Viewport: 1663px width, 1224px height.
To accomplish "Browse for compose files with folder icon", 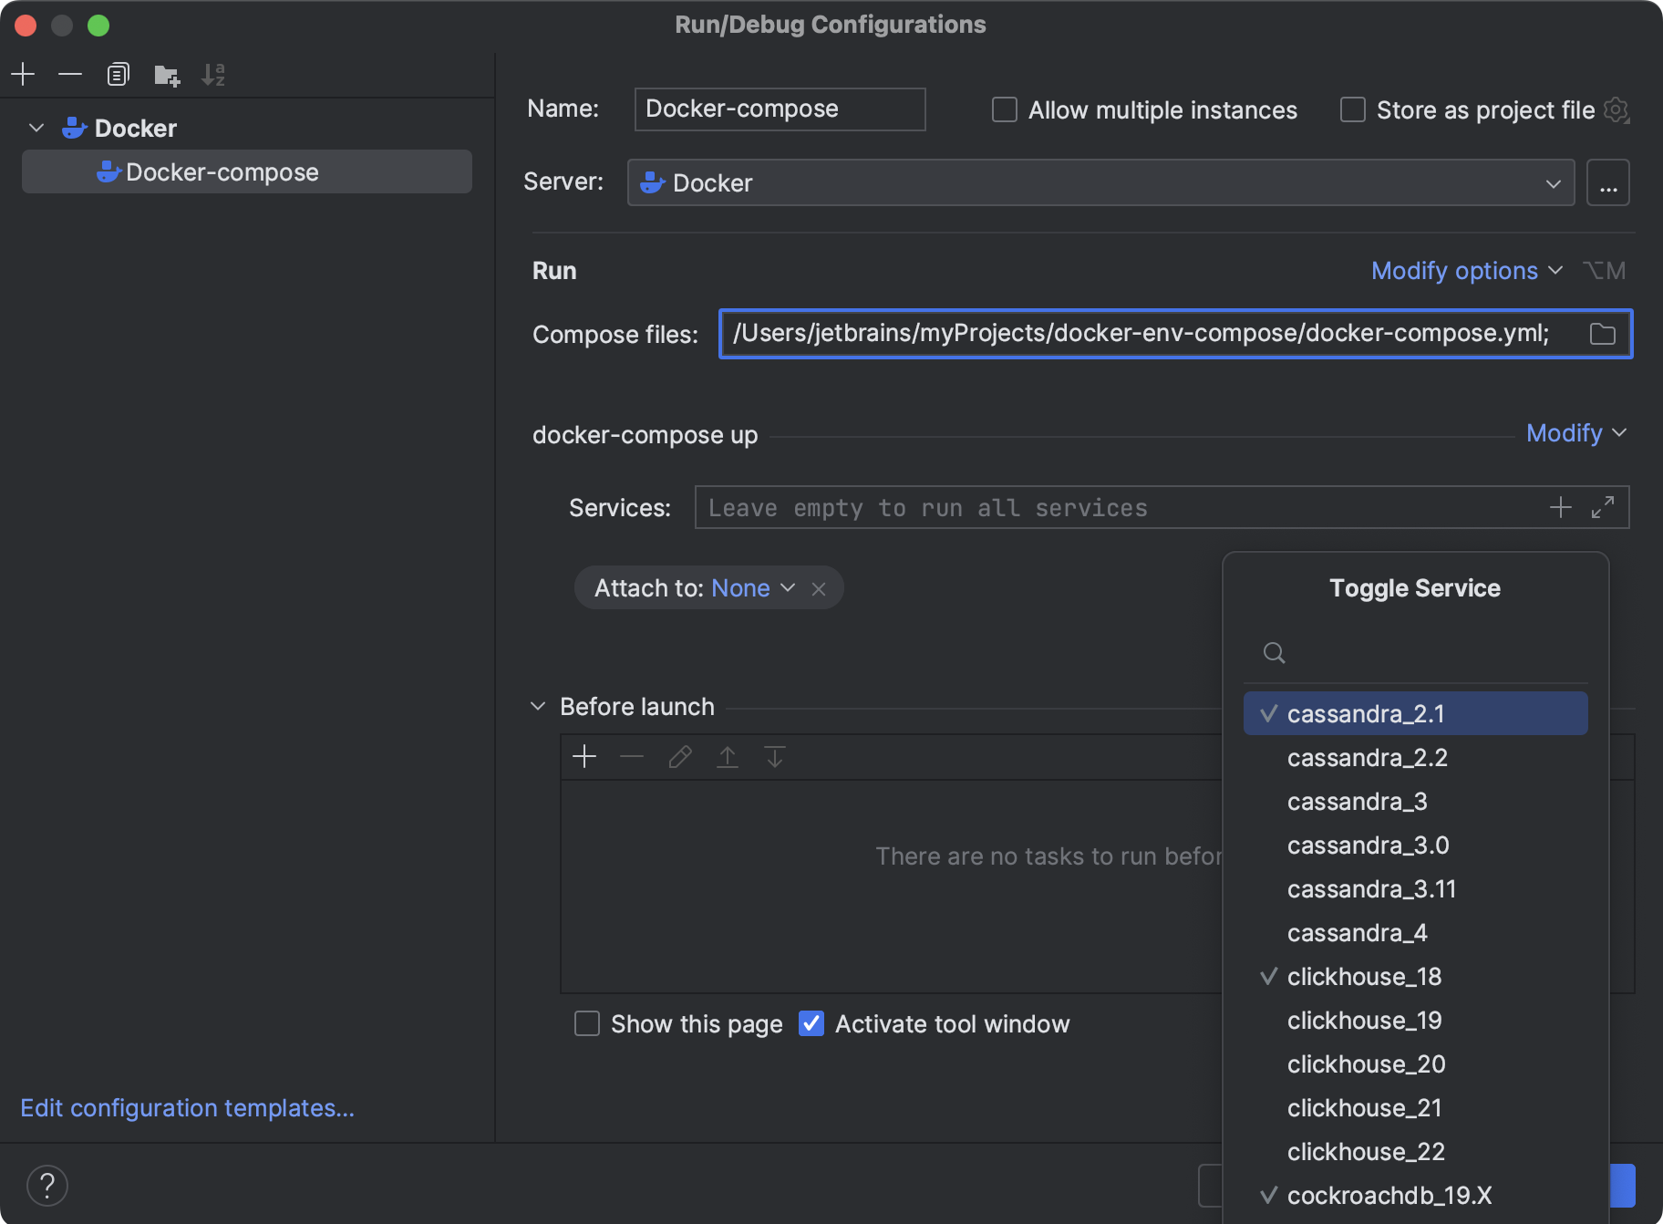I will coord(1602,334).
